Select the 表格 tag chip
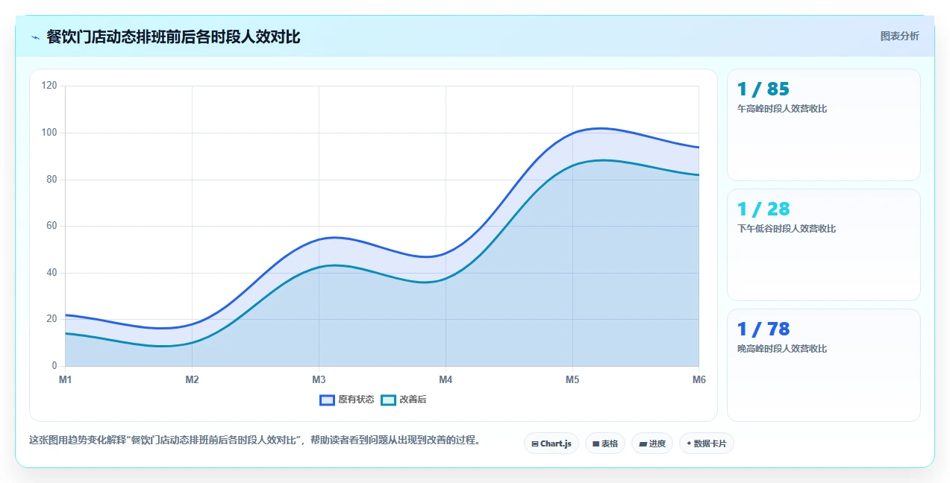Viewport: 950px width, 483px height. (605, 443)
